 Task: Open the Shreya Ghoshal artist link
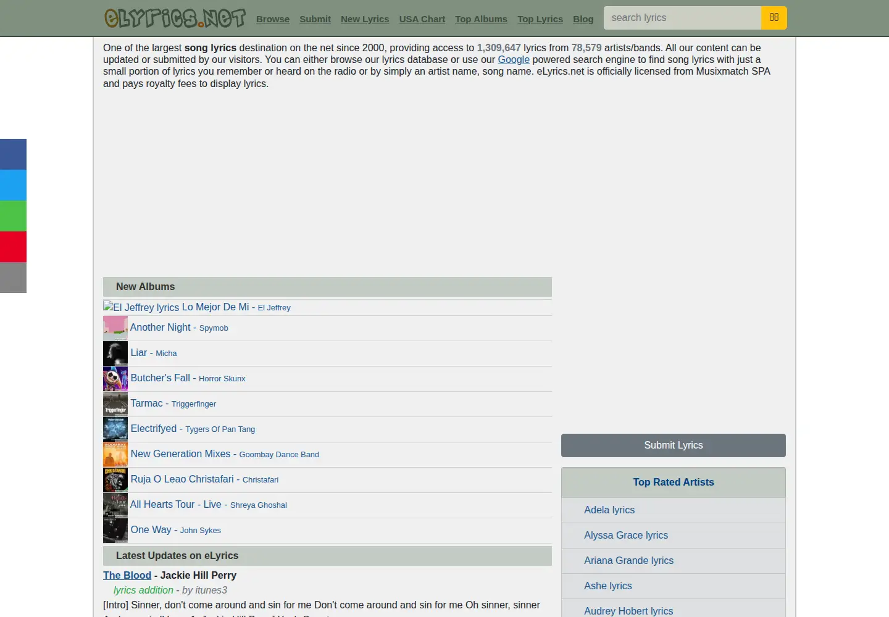pyautogui.click(x=259, y=505)
